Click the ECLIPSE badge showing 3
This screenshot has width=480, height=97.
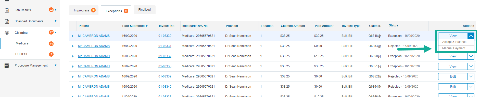[51, 54]
